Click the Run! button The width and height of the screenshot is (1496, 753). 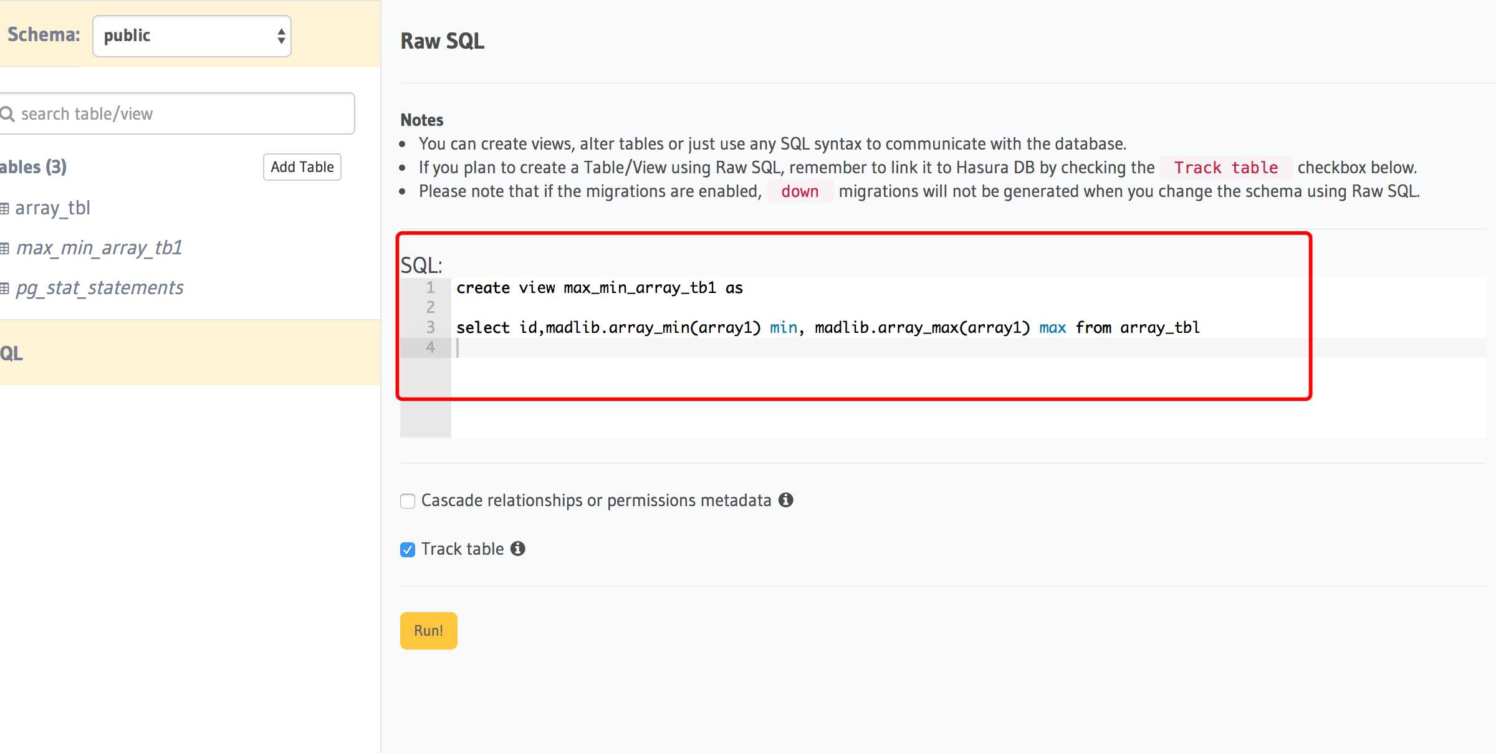click(x=429, y=631)
